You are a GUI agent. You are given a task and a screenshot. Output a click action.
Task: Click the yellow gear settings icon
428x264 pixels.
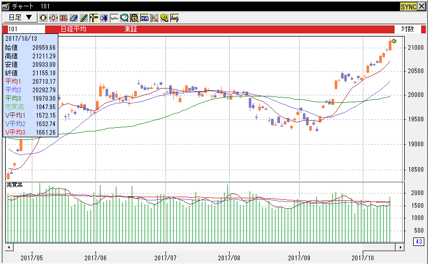(164, 17)
